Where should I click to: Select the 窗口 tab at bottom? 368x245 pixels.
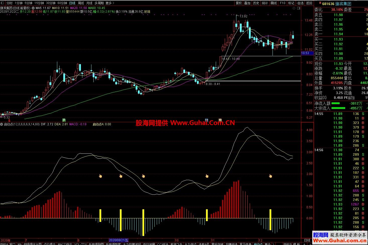(13, 244)
